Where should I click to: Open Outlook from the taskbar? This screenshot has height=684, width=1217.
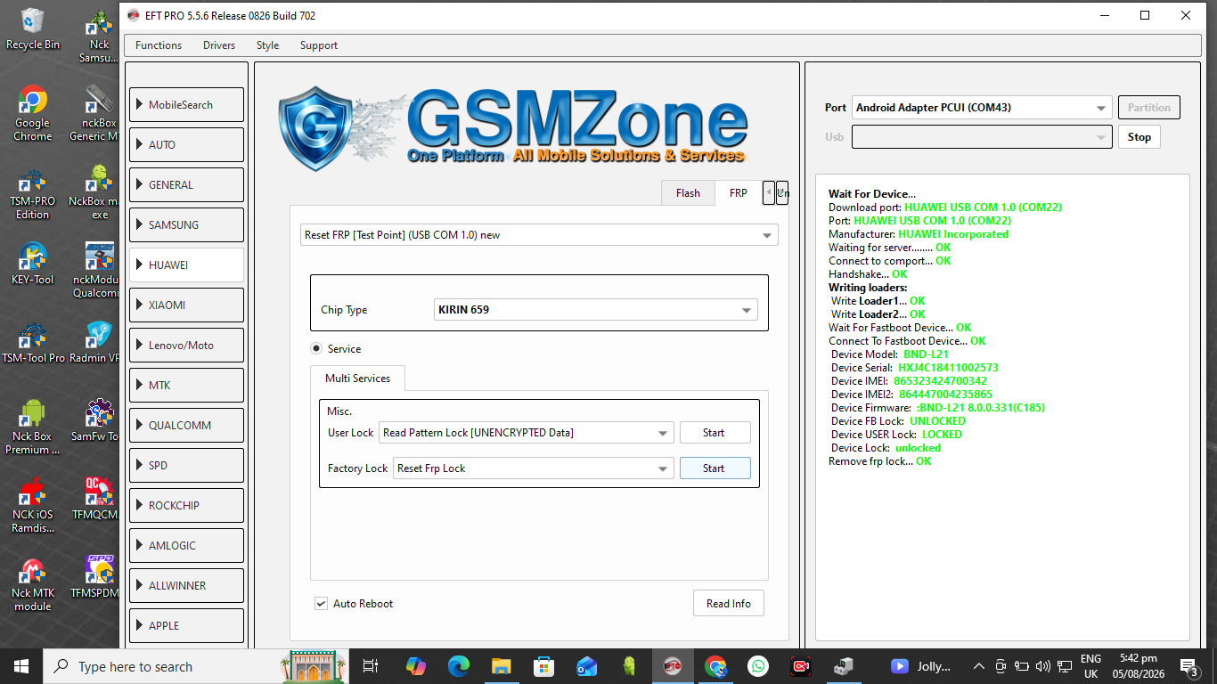coord(586,666)
